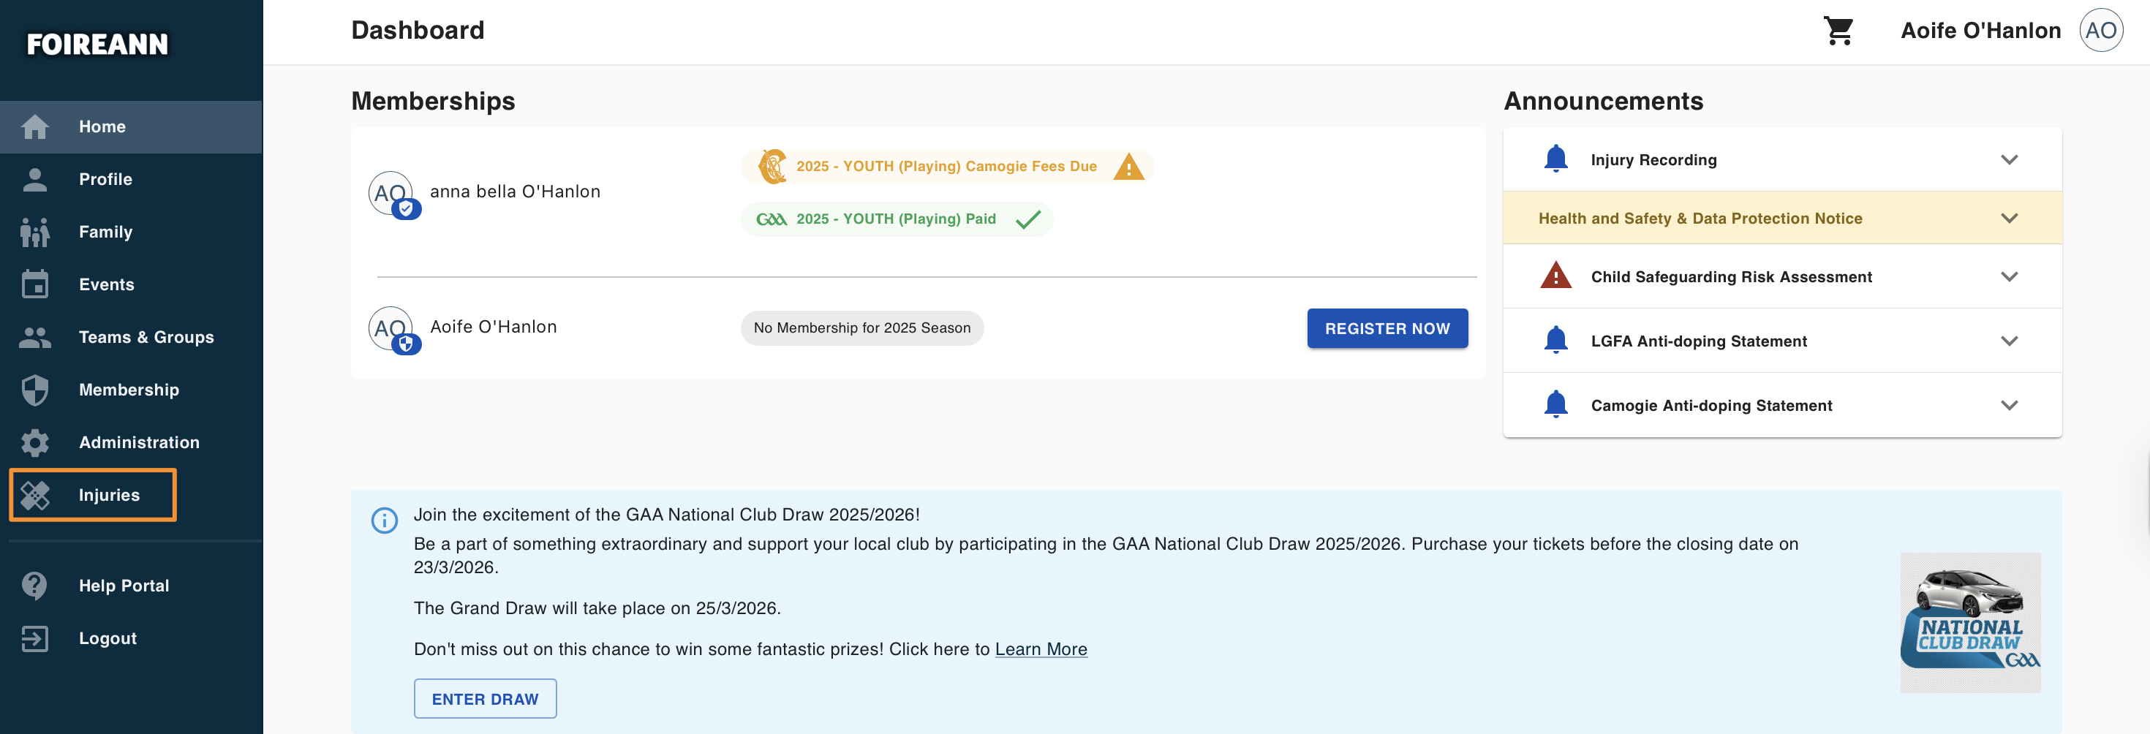Click the Camogie crest icon on the fees badge
Screen dimensions: 2150x734
click(x=773, y=167)
